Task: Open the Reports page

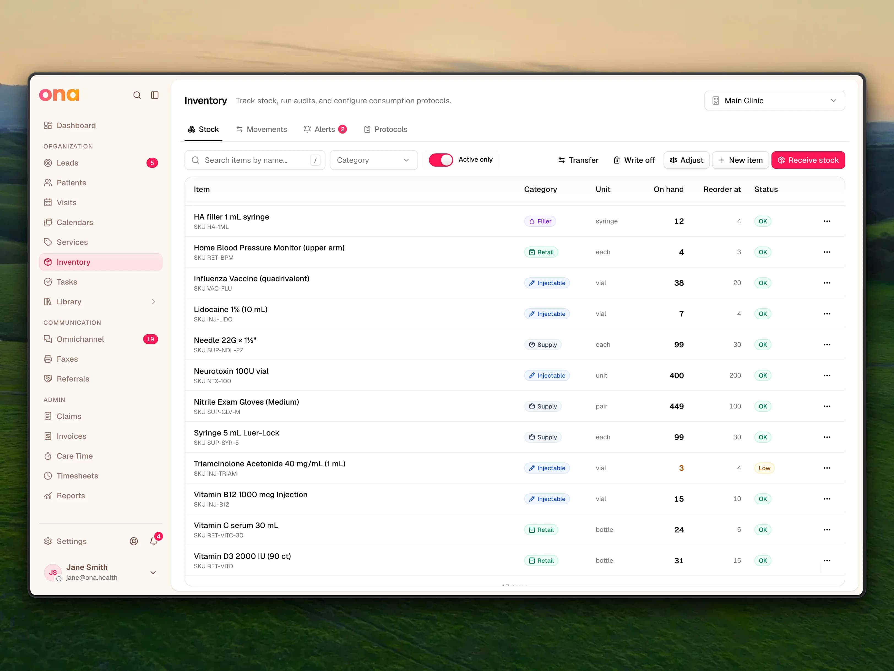Action: click(x=101, y=496)
